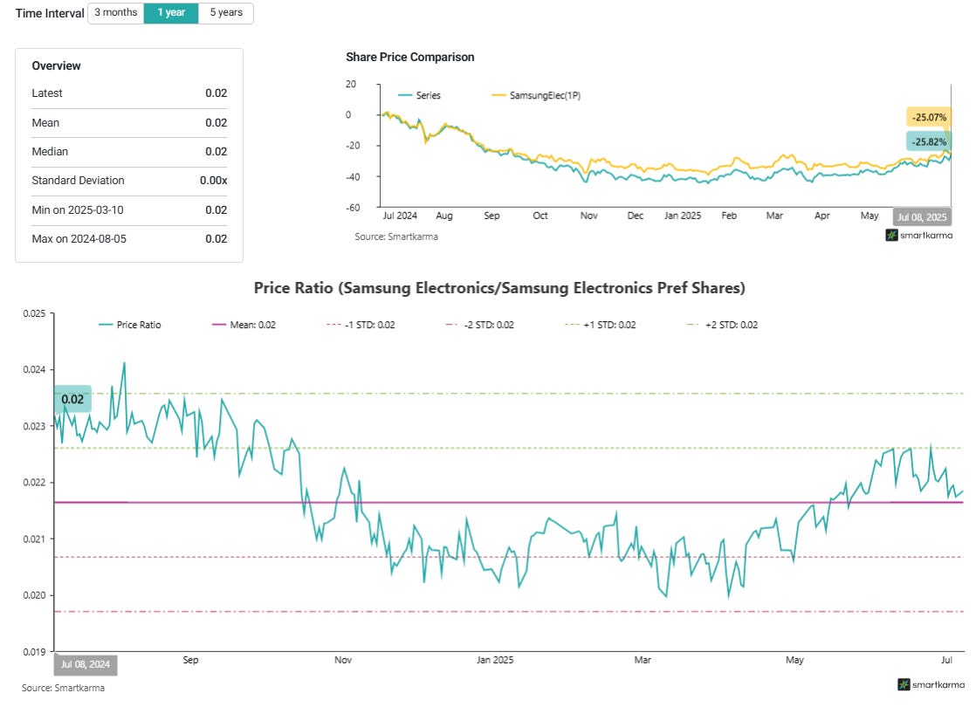The image size is (976, 707).
Task: Click the 0.025 y-axis label
Action: (34, 313)
